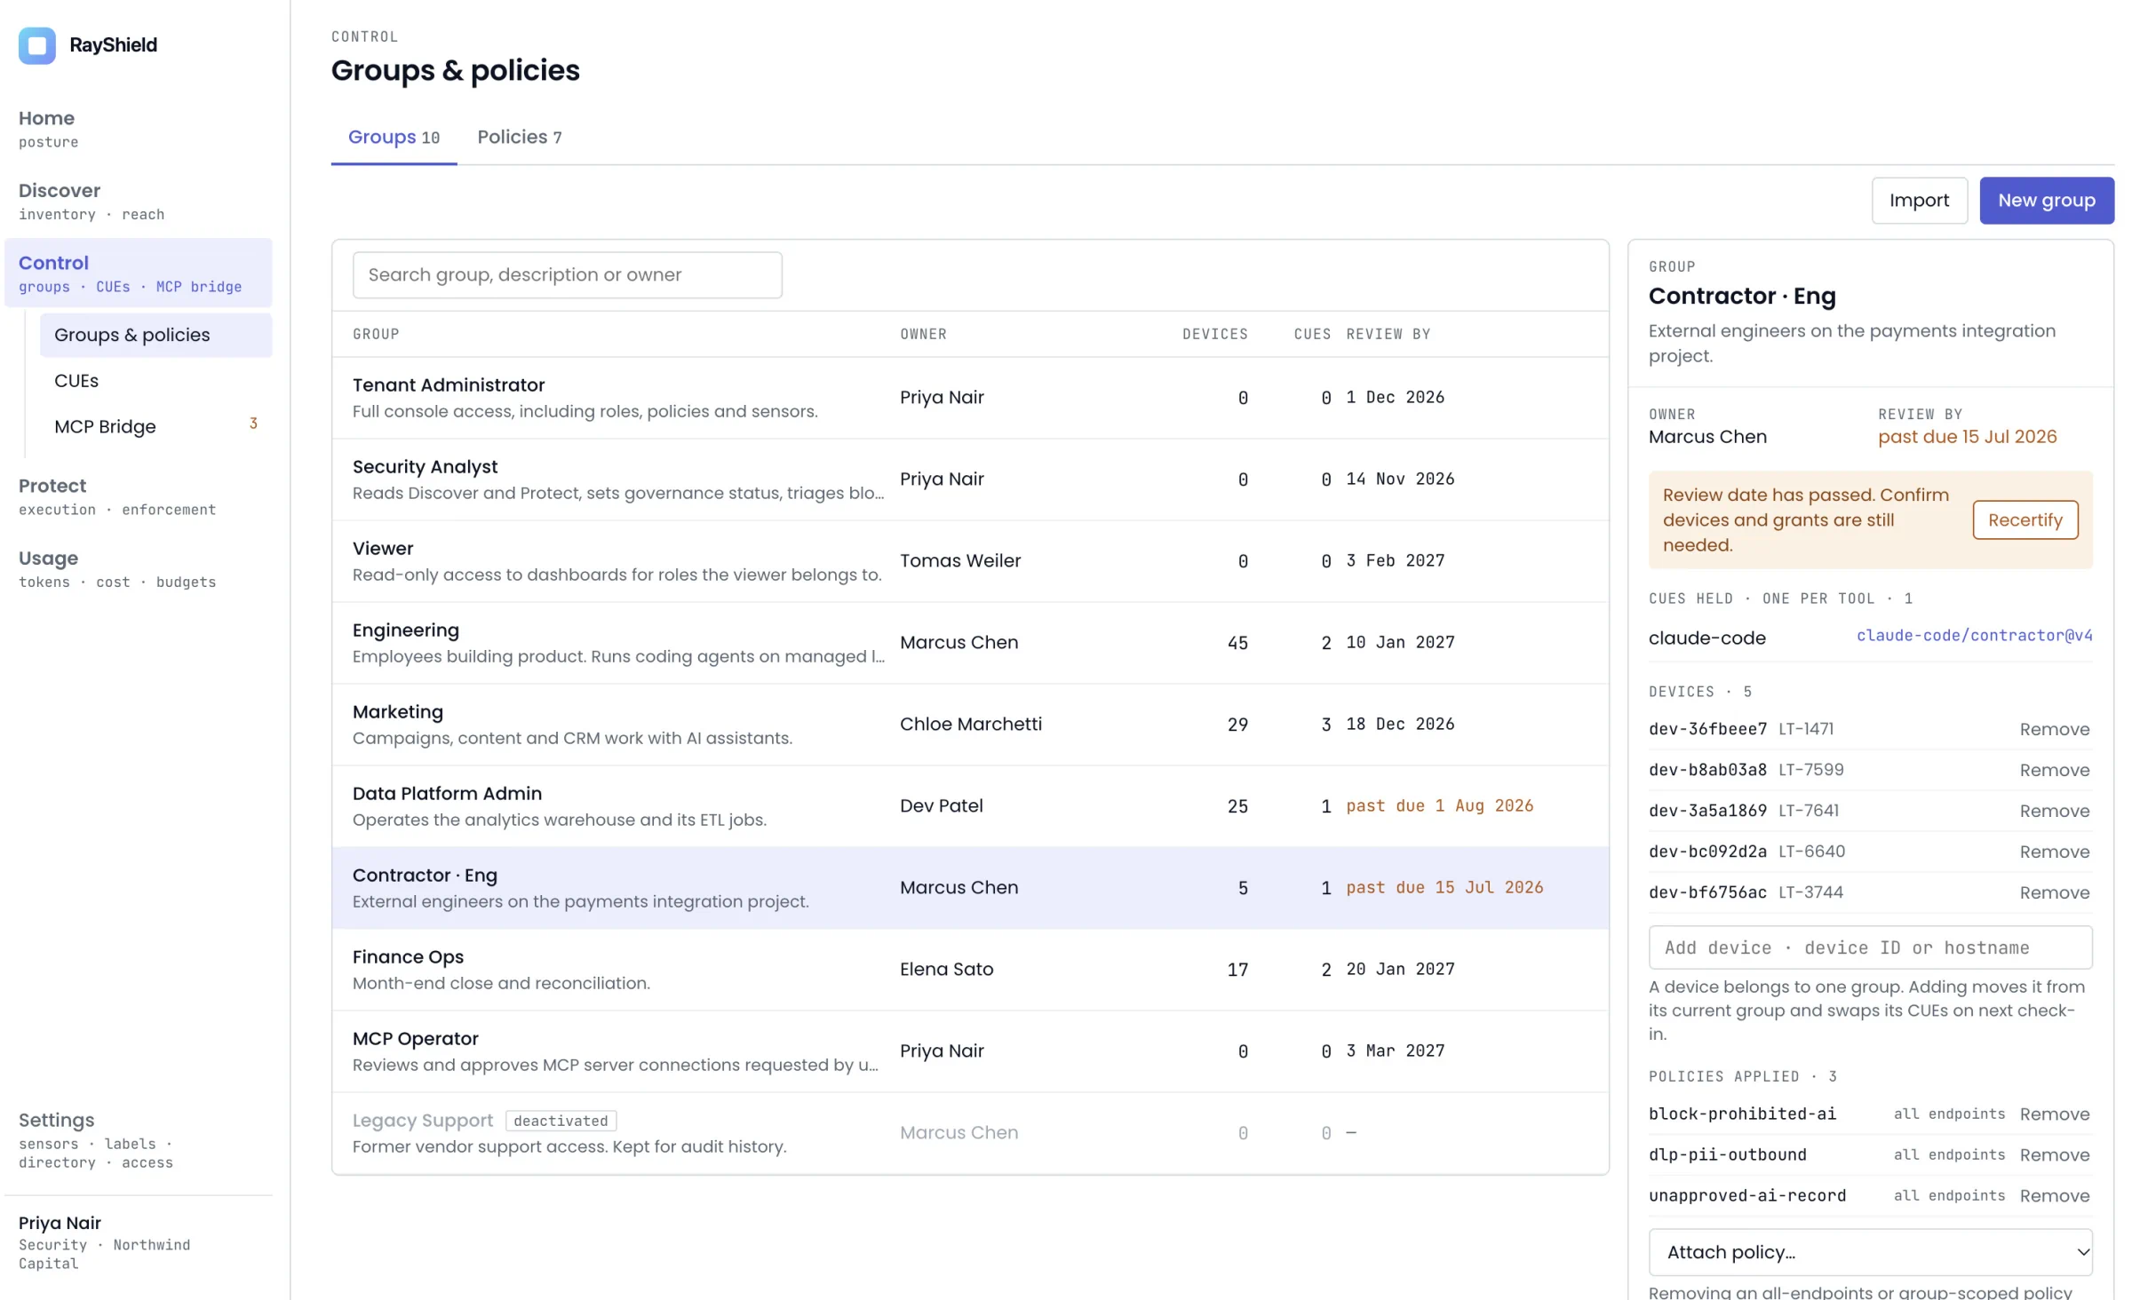Focus the group search field

point(567,275)
